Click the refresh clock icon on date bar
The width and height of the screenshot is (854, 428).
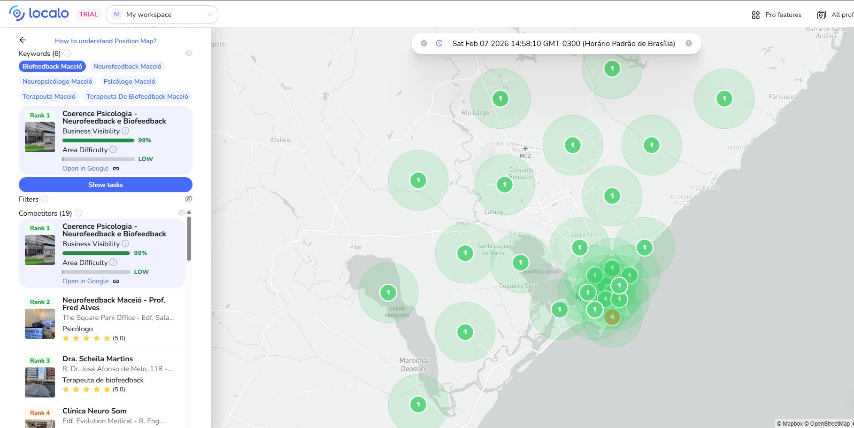coord(439,43)
